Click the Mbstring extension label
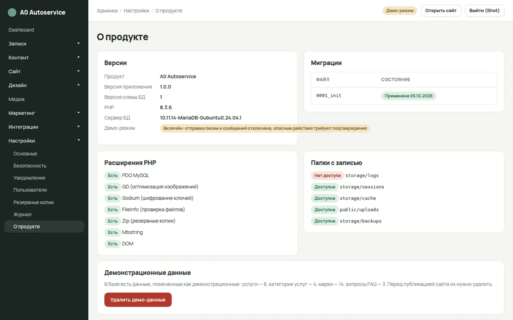 pos(132,232)
